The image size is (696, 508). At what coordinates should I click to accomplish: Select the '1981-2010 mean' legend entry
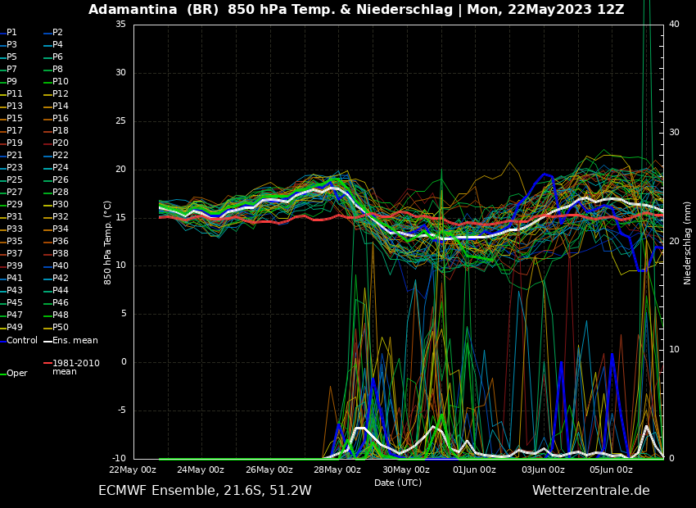[x=71, y=367]
